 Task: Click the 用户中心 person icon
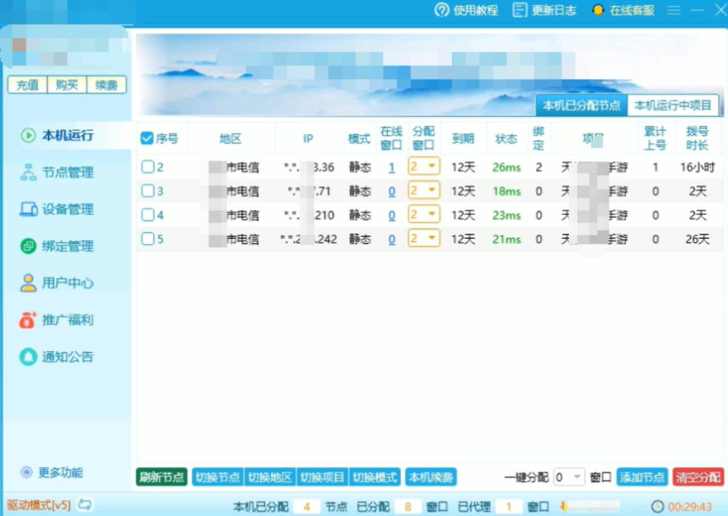click(28, 283)
